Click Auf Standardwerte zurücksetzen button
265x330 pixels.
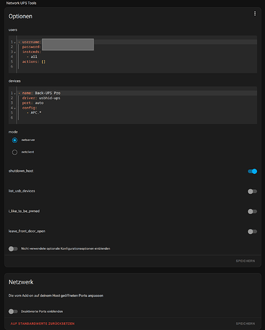pos(42,323)
